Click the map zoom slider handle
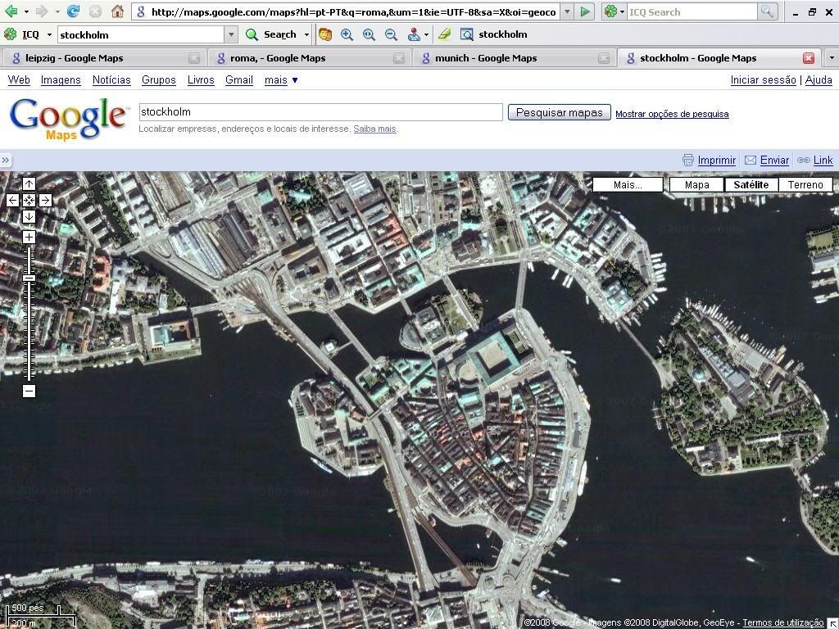 [29, 278]
